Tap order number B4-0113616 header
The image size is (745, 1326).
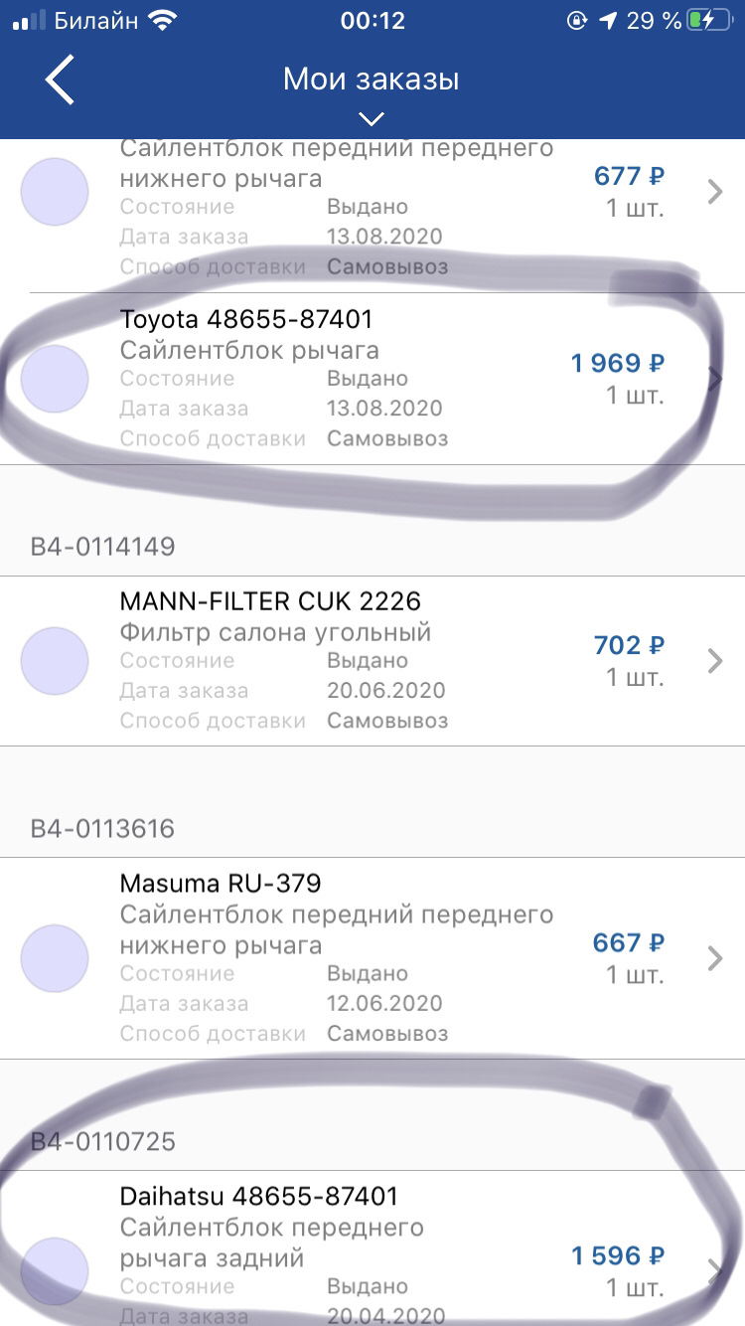click(103, 829)
